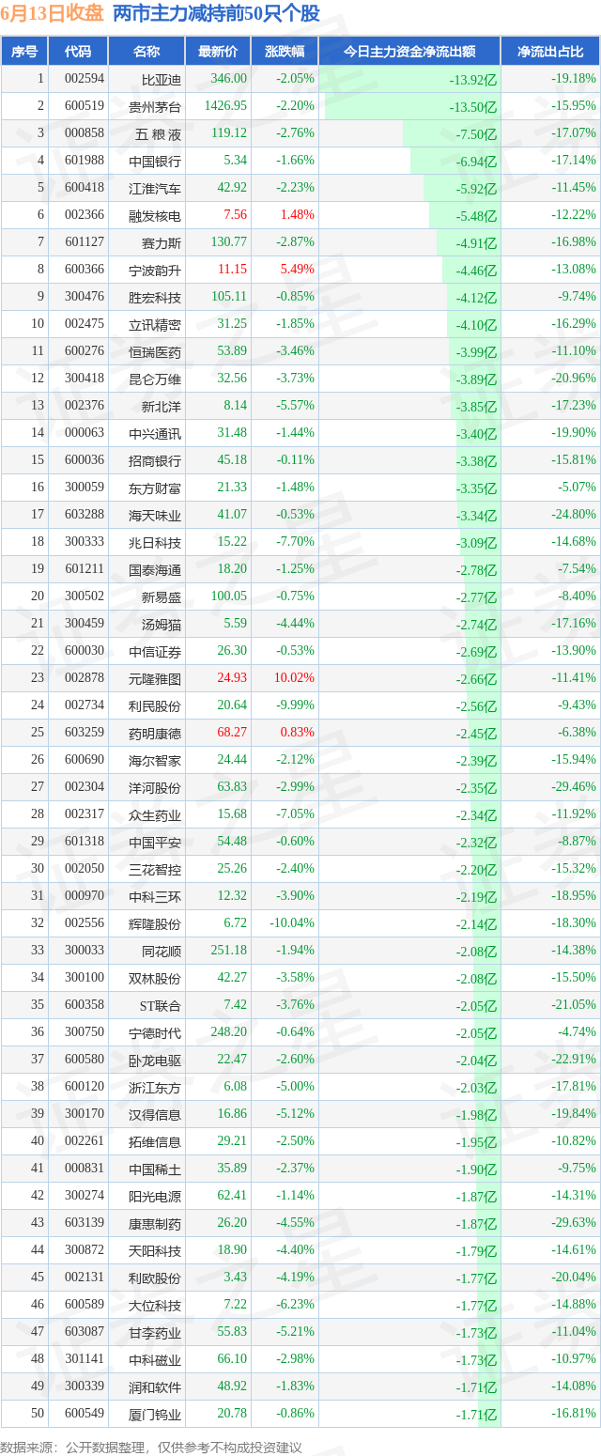
Task: Select stock name 比亚迪
Action: point(162,79)
